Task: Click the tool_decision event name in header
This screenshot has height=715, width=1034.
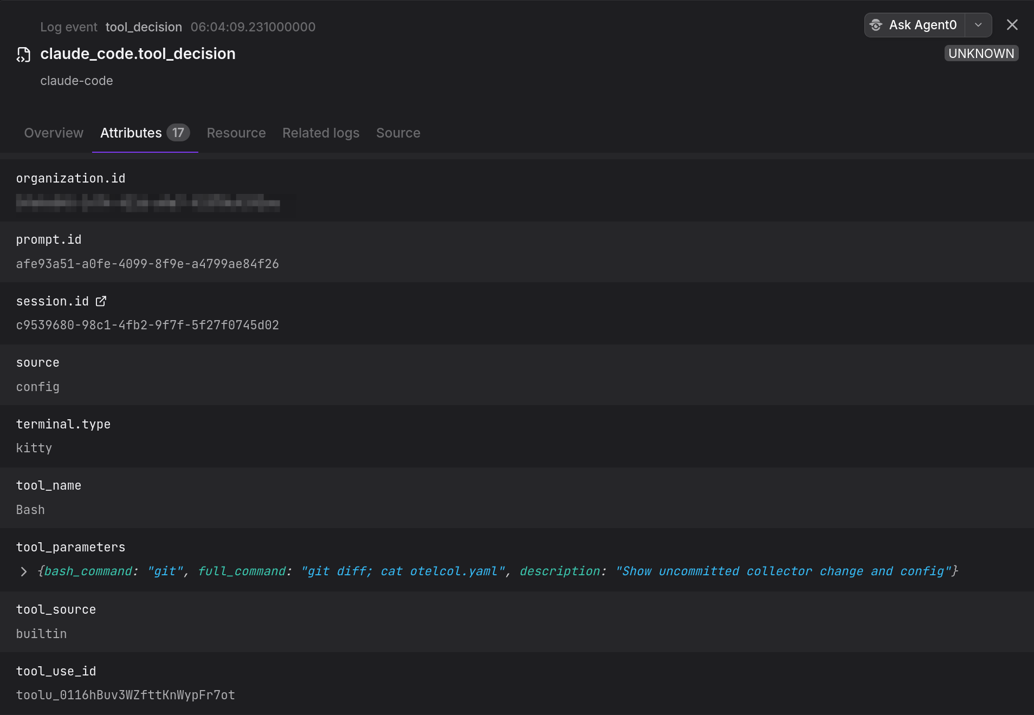Action: tap(144, 27)
